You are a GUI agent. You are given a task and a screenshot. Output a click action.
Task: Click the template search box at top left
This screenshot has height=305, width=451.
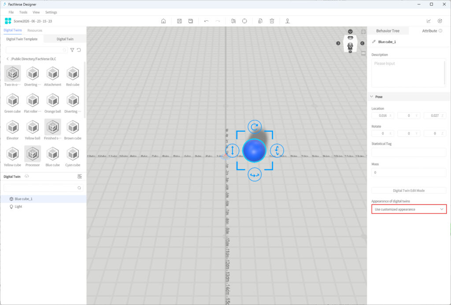[37, 50]
